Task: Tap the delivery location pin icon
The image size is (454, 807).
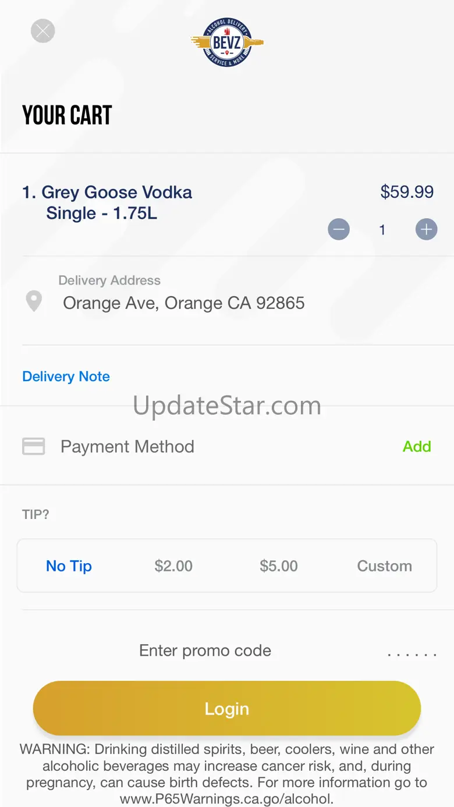Action: click(x=34, y=301)
